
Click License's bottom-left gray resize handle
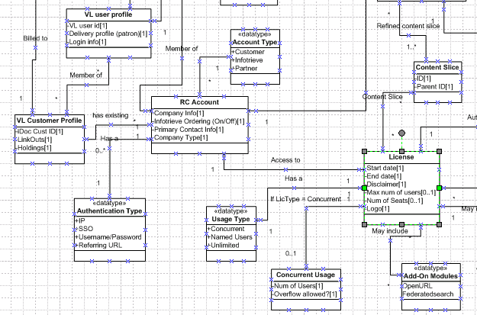[365, 225]
